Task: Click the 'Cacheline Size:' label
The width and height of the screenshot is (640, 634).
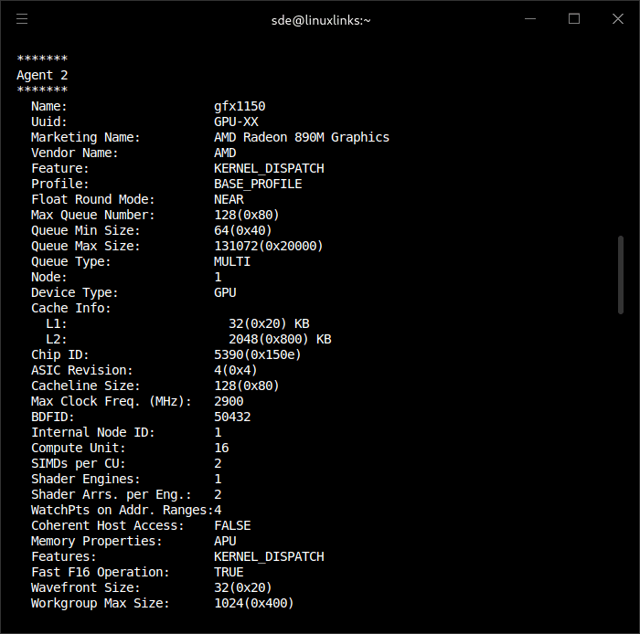Action: [x=86, y=386]
